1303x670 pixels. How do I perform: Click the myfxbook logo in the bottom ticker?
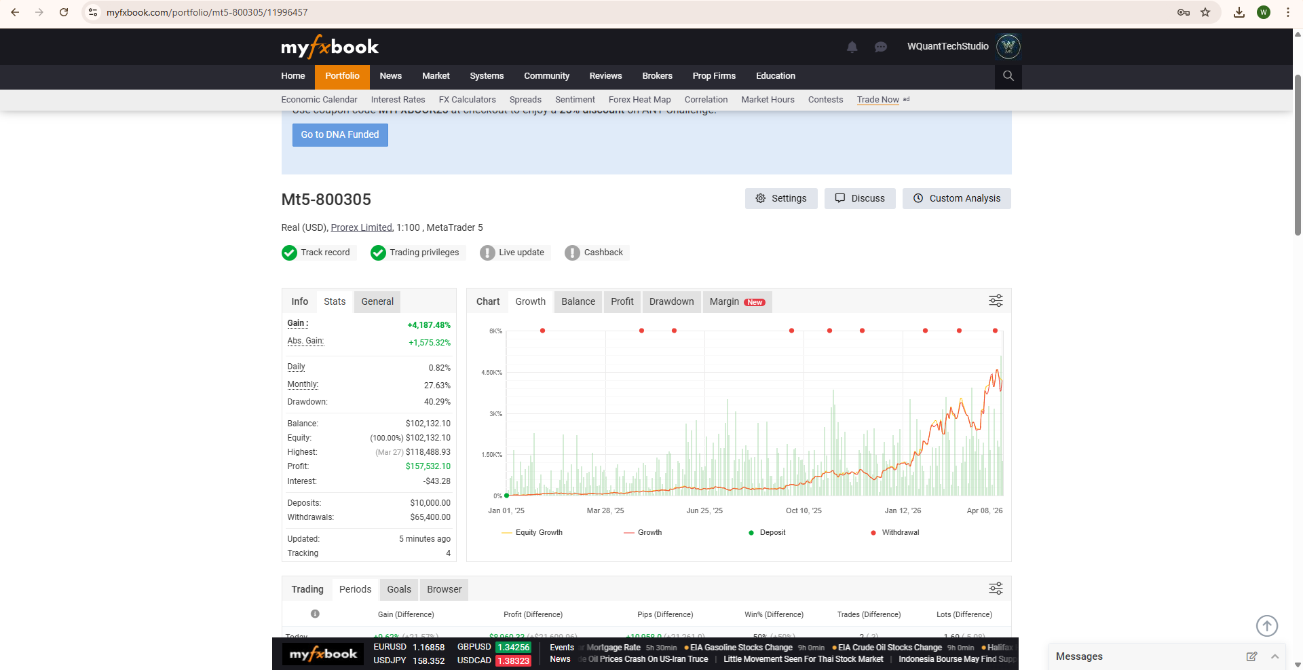coord(323,654)
